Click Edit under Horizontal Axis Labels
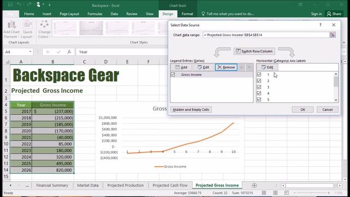This screenshot has width=350, height=197. tap(267, 67)
